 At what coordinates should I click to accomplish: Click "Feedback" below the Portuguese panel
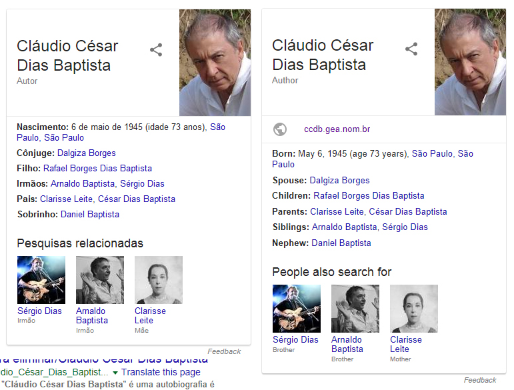click(224, 351)
